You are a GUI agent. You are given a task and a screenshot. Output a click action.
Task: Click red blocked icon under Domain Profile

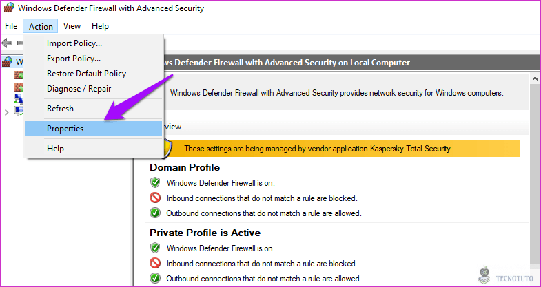click(x=155, y=198)
